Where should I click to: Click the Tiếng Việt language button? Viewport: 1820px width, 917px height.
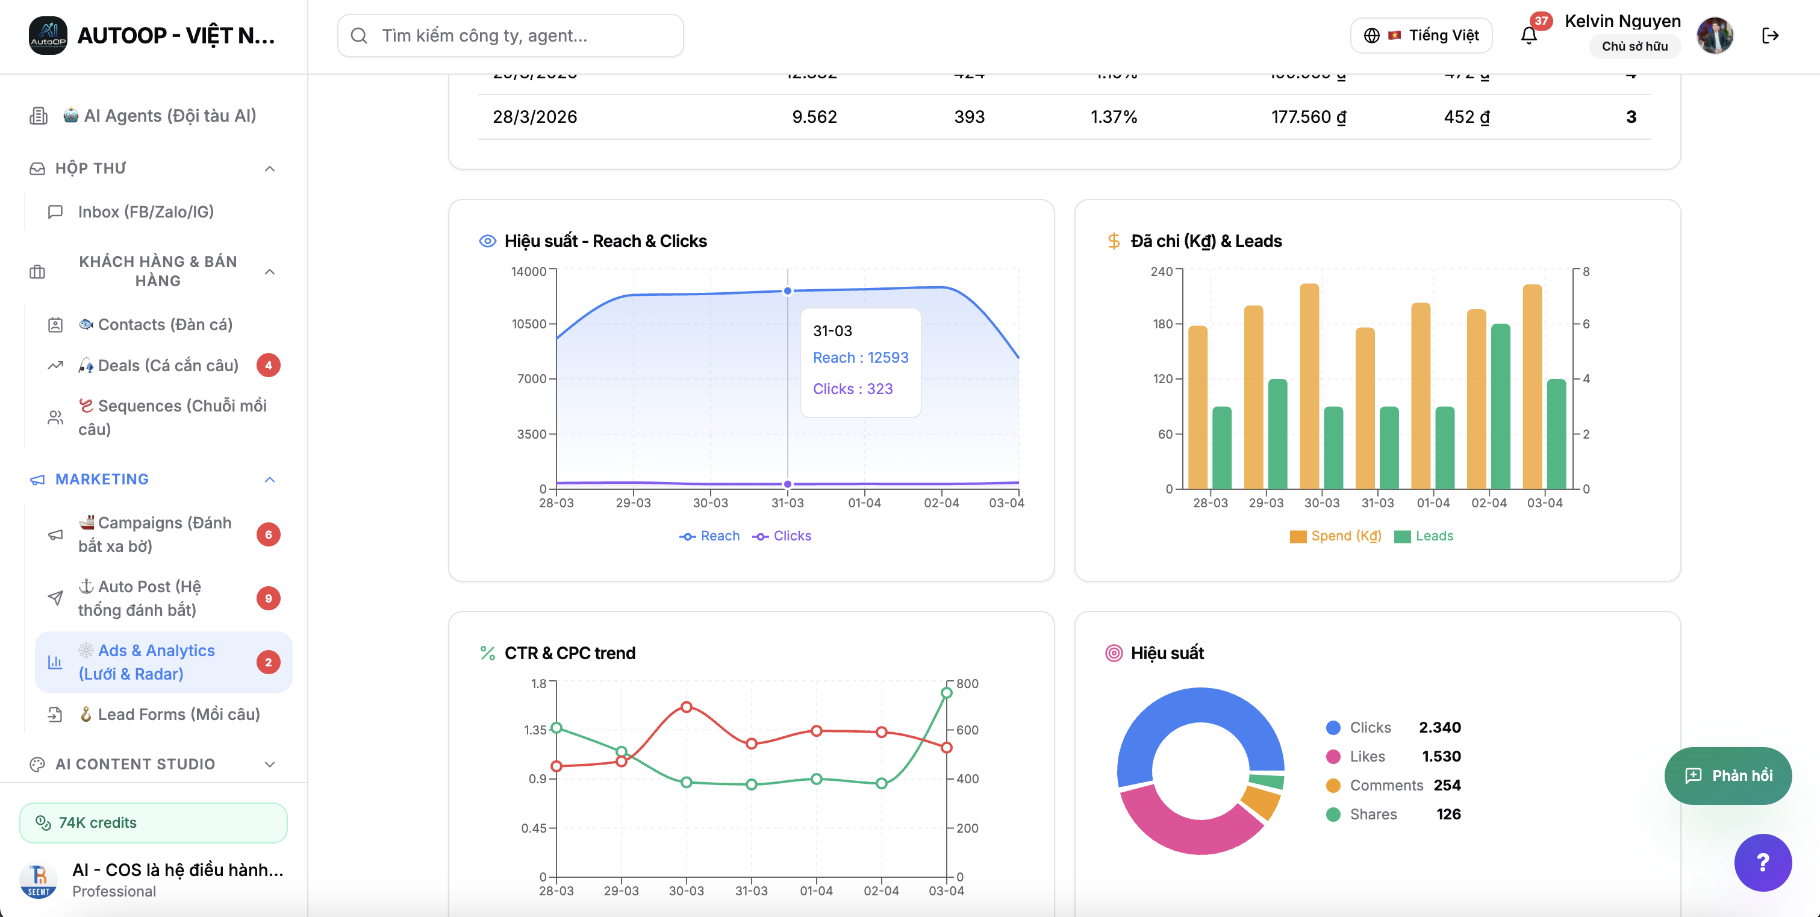point(1421,36)
